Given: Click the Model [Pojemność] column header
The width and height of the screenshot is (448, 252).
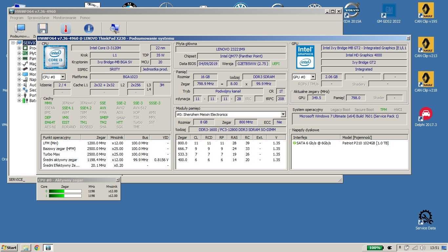Looking at the screenshot, I should click(x=374, y=137).
